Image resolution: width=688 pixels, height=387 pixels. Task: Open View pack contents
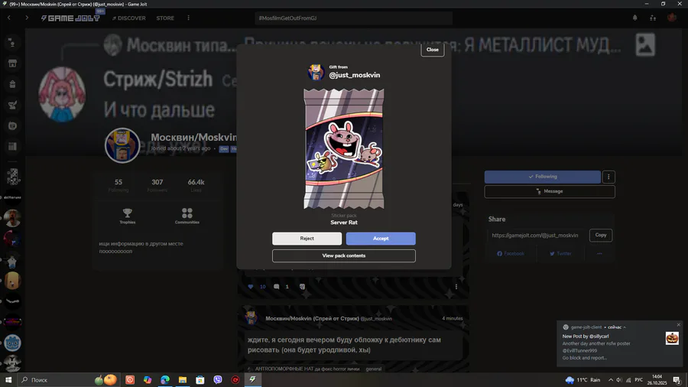coord(343,255)
